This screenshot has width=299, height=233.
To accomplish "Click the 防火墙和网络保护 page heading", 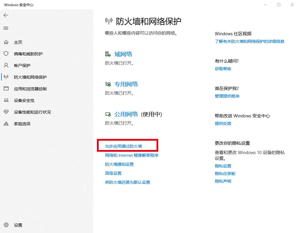I will click(x=149, y=21).
